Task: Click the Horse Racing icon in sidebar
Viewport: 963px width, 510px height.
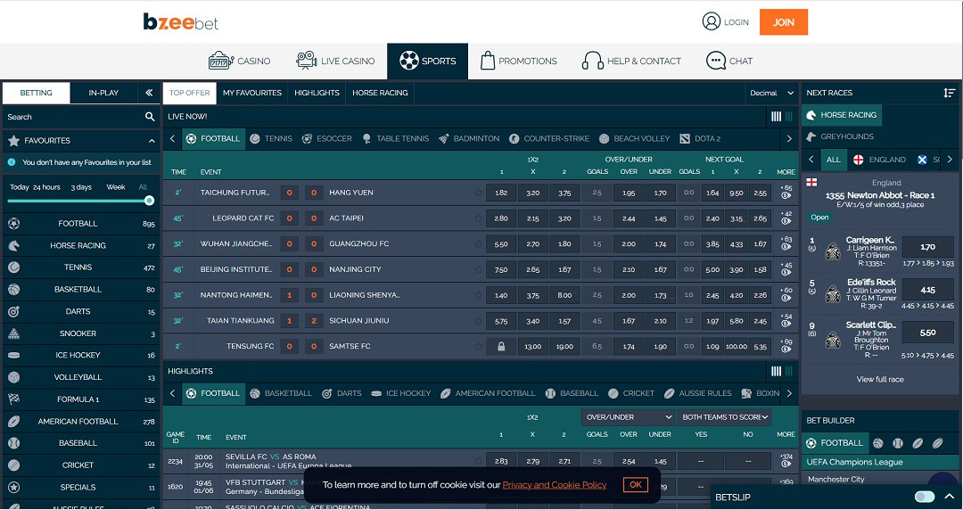Action: pos(14,245)
